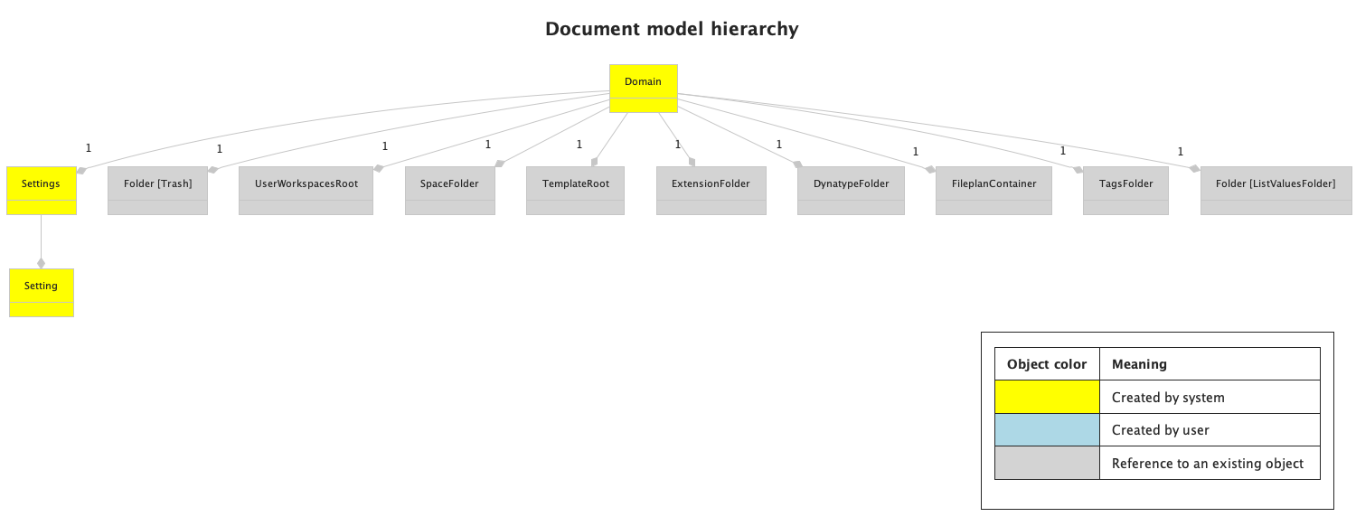Click the blue Created by user swatch
The width and height of the screenshot is (1356, 526).
coord(1046,429)
